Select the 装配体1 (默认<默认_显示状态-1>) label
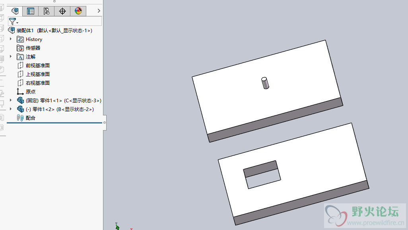The width and height of the screenshot is (408, 230). point(54,31)
